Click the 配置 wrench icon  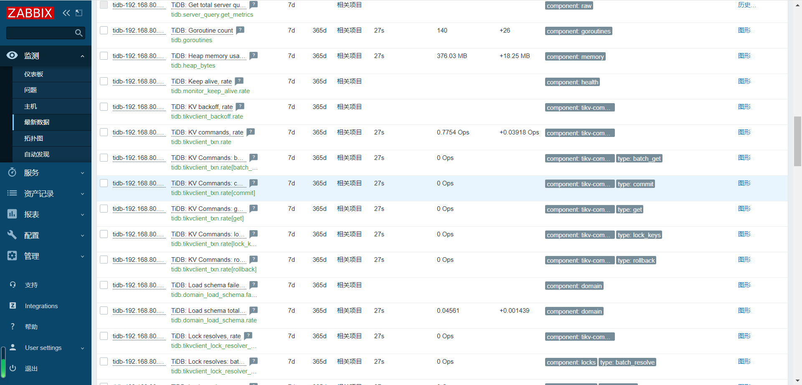(x=12, y=235)
